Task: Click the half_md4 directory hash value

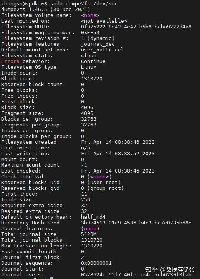Action: coord(93,217)
